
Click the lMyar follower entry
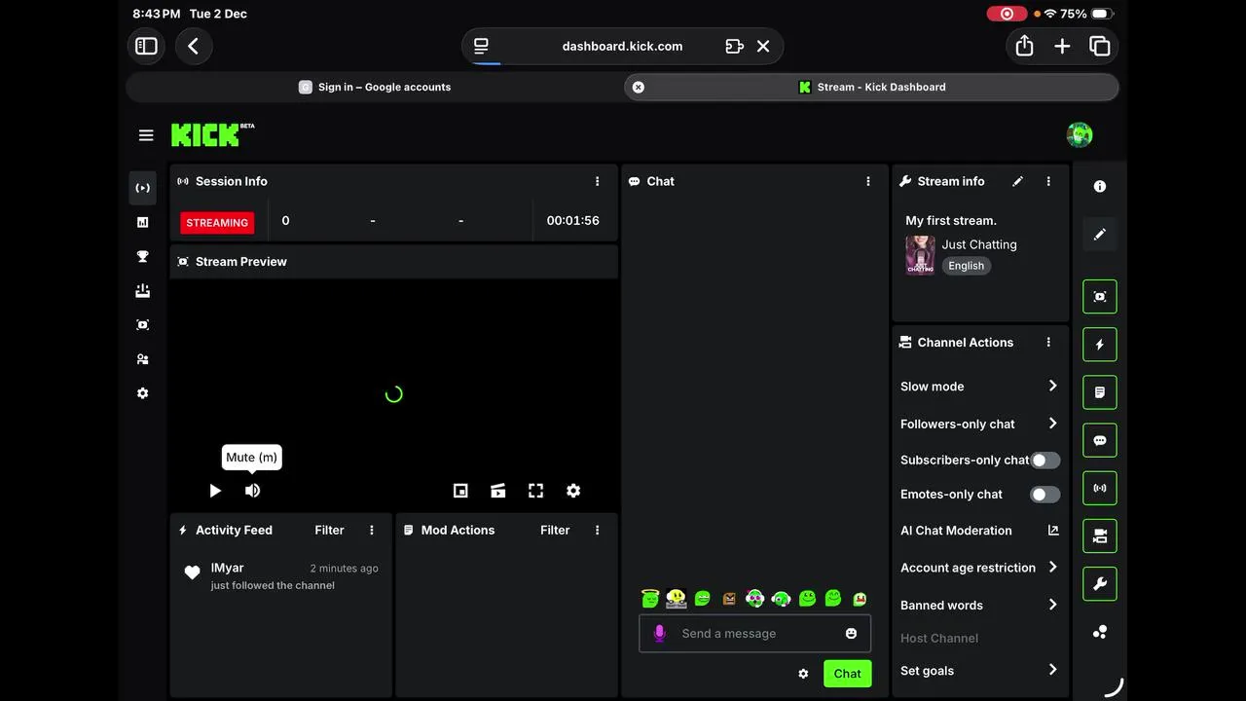(x=281, y=575)
